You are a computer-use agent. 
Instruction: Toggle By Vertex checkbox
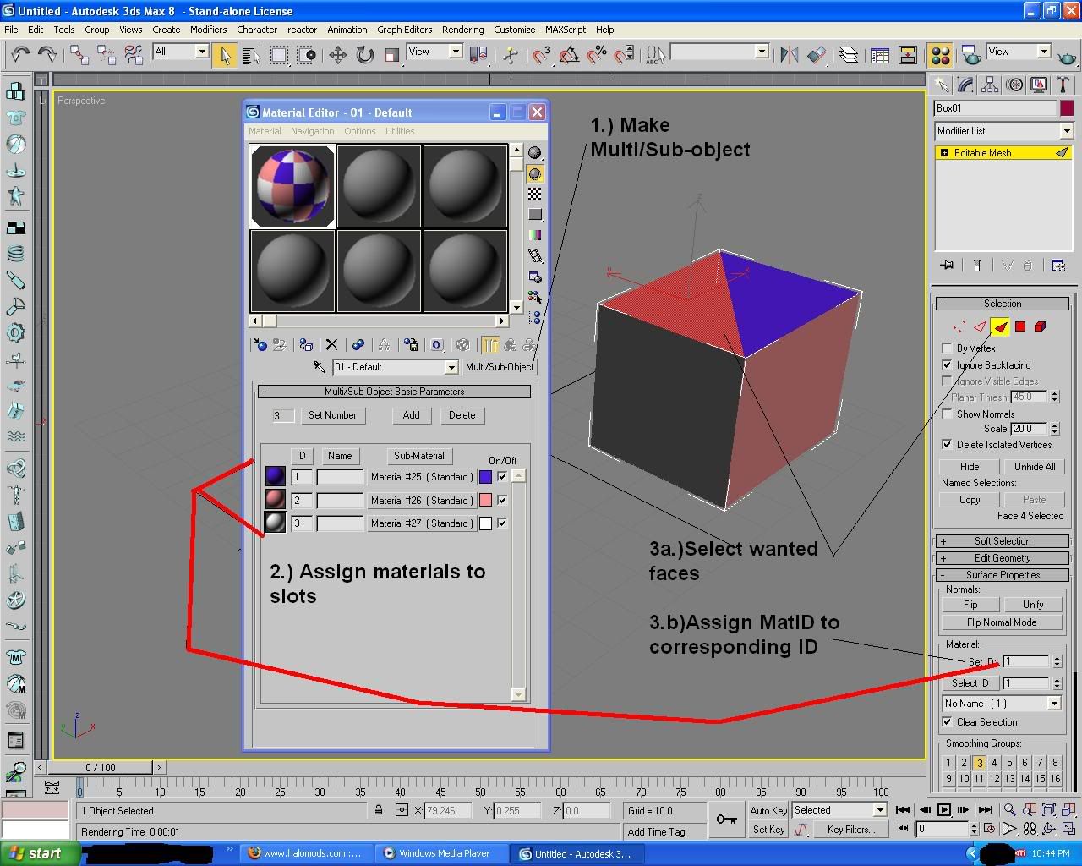click(x=947, y=348)
